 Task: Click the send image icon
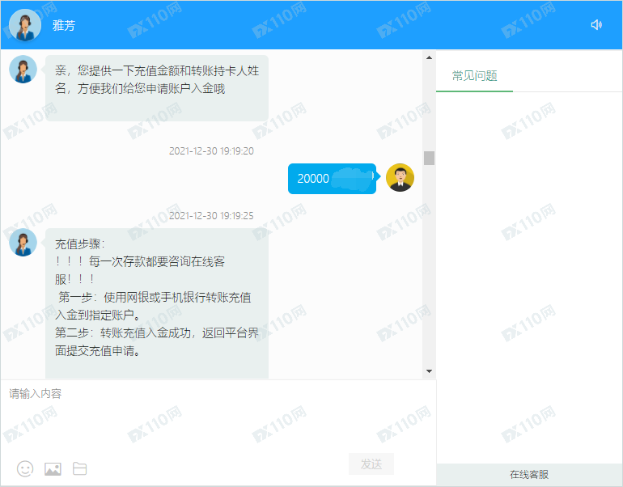(53, 468)
